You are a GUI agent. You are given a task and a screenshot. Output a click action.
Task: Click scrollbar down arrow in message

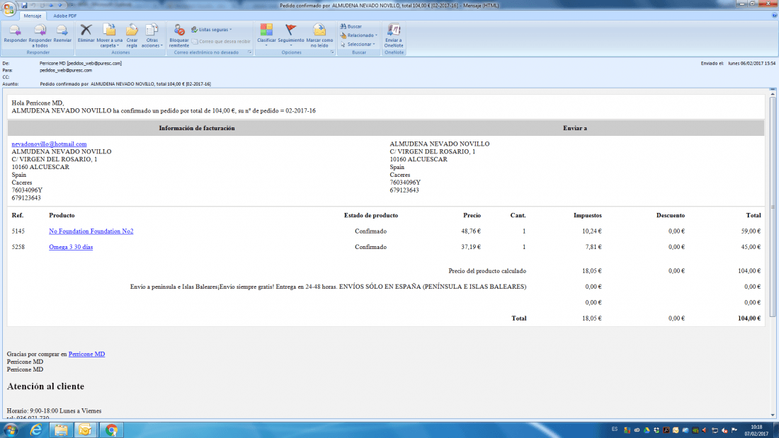pos(773,415)
